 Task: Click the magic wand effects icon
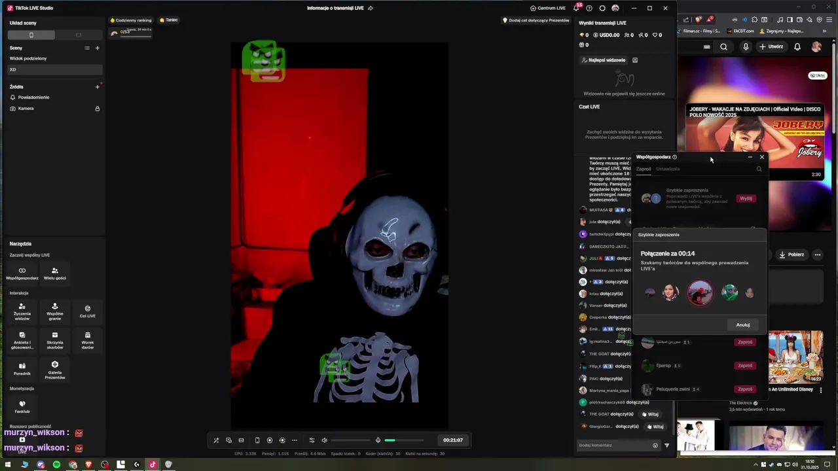(x=216, y=440)
